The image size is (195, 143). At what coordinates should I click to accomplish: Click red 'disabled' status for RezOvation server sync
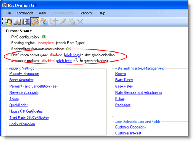56,55
